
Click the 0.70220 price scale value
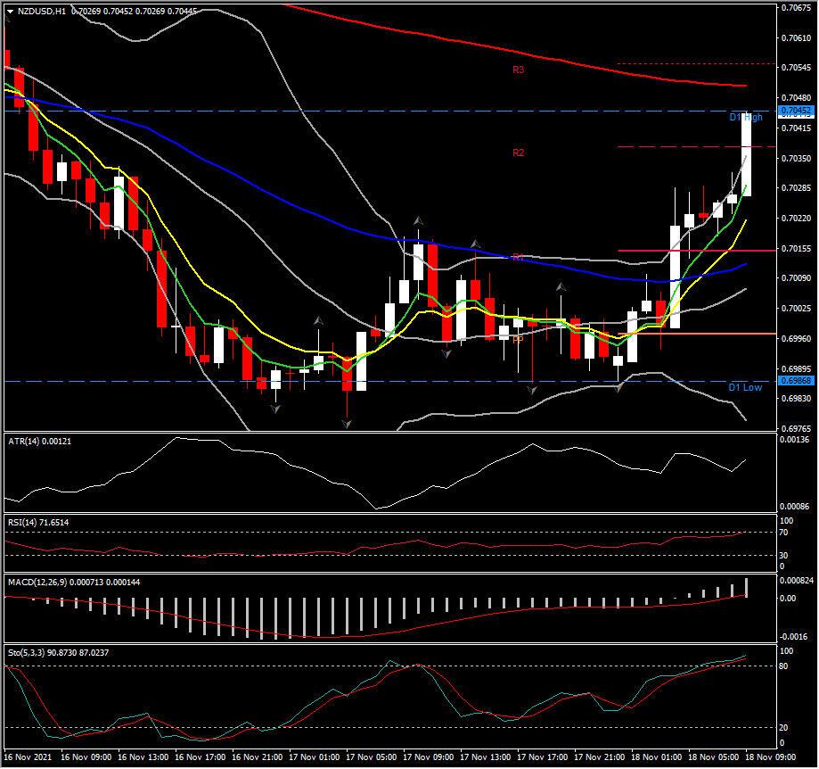coord(796,218)
